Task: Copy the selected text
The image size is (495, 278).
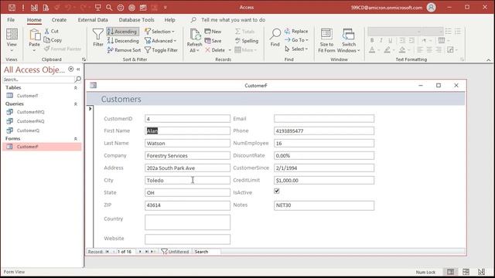Action: click(53, 40)
